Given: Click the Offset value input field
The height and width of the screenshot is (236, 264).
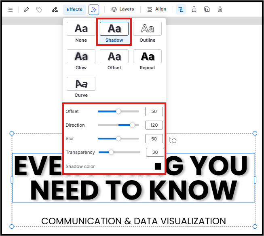Looking at the screenshot, I should click(154, 111).
